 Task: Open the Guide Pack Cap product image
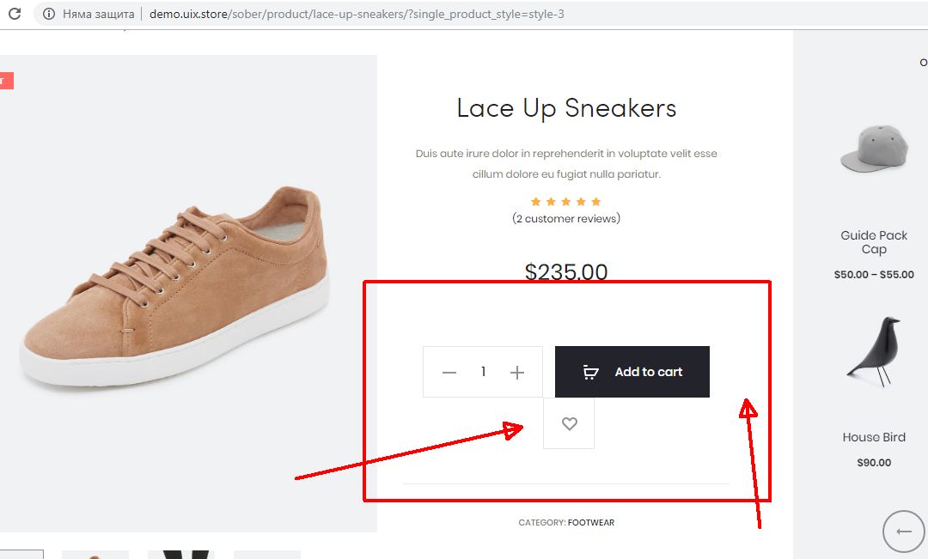coord(874,149)
